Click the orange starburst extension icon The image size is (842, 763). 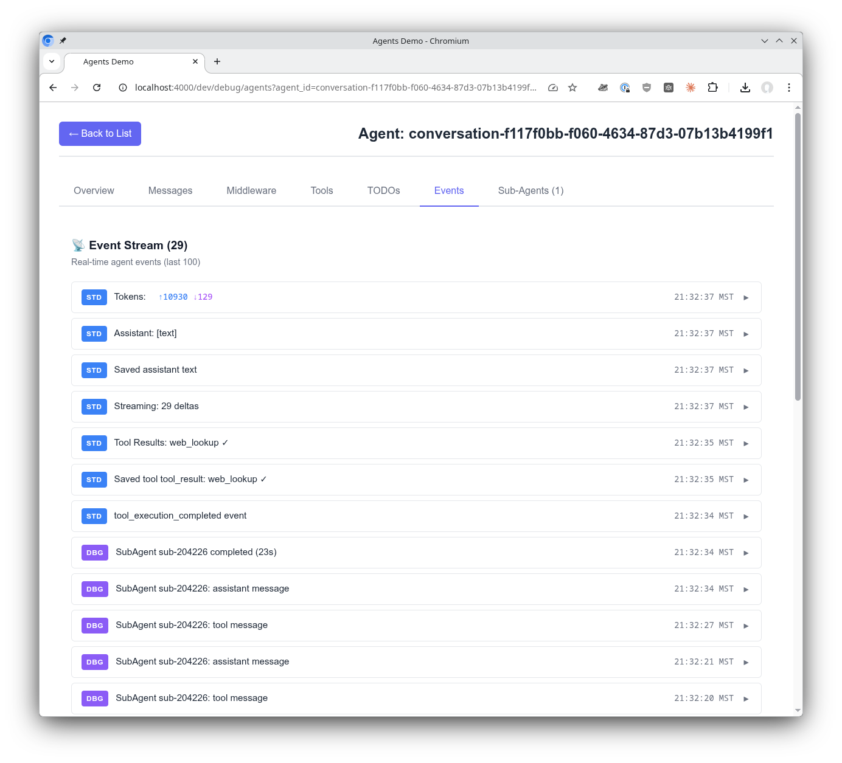click(x=691, y=88)
